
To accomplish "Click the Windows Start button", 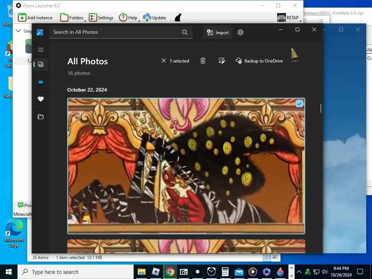I will click(9, 272).
